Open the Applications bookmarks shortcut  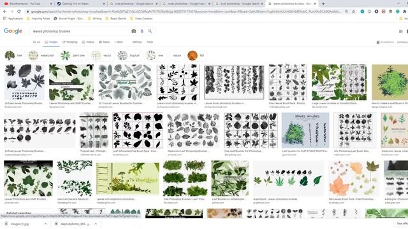tap(13, 18)
